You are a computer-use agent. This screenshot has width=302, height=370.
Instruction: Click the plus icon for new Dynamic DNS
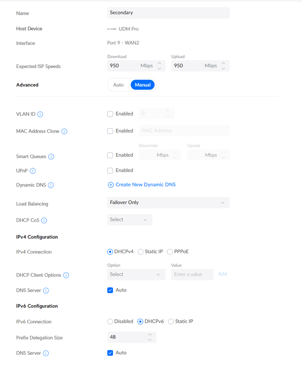[110, 185]
